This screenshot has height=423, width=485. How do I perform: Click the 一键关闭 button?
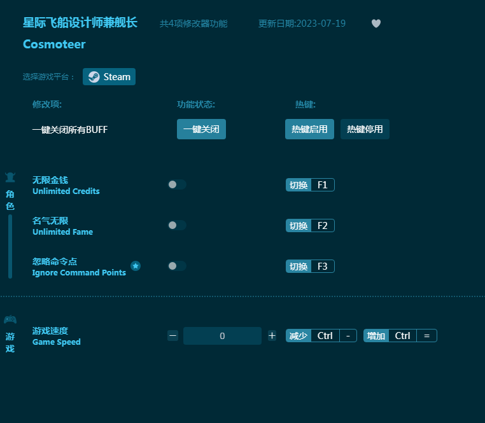point(201,129)
